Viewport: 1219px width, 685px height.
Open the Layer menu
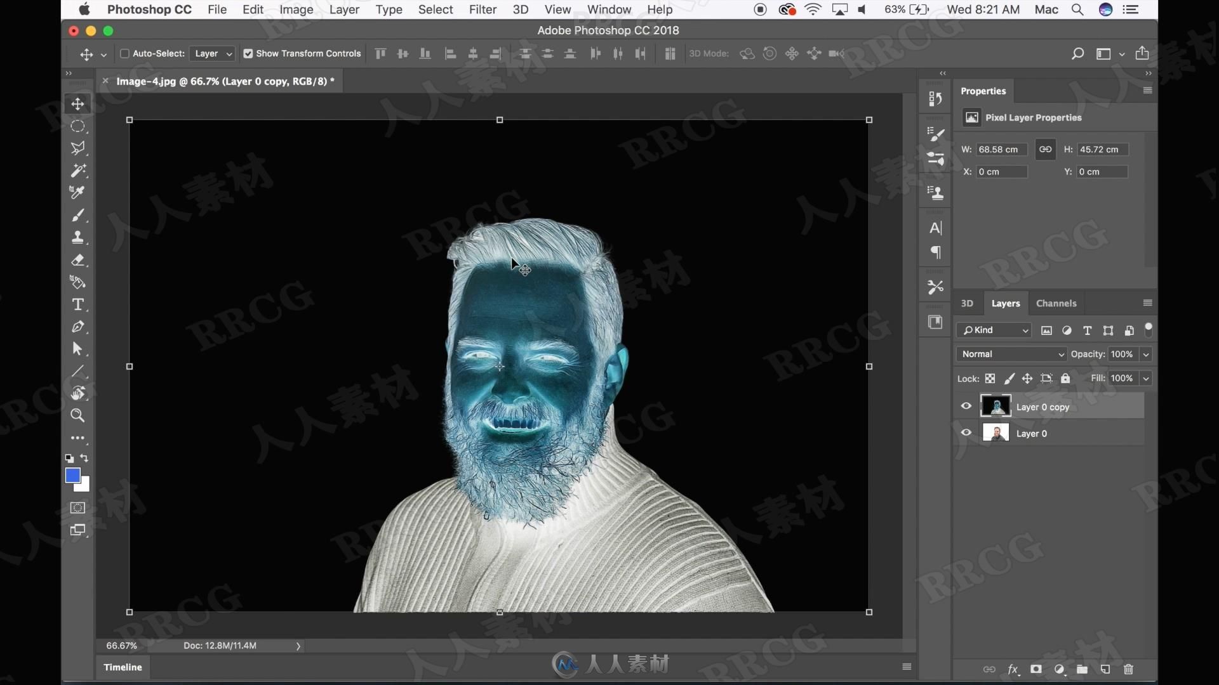tap(342, 8)
